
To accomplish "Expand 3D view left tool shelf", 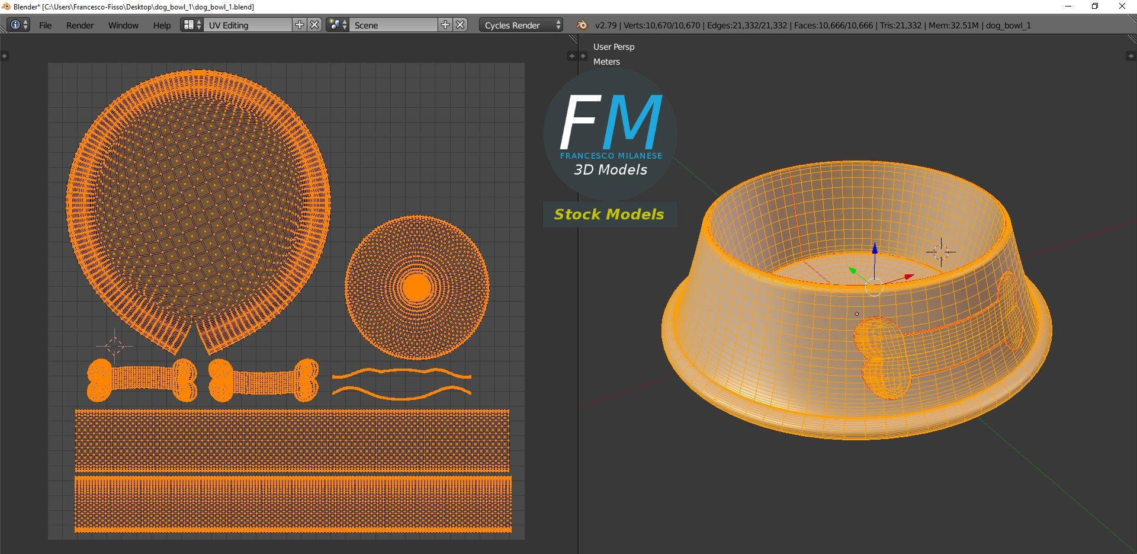I will tap(583, 56).
